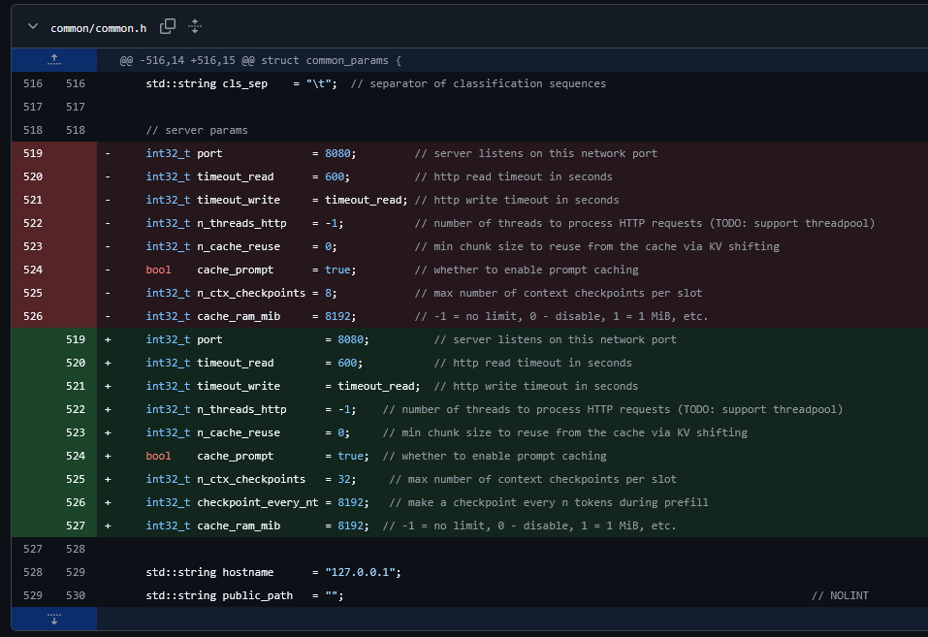Click the 'make a checkpoint every n tokens' comment
Viewport: 928px width, 637px height.
point(549,502)
